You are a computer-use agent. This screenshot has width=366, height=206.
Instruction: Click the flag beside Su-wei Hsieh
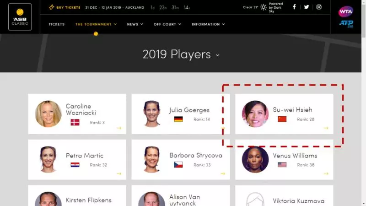tap(282, 119)
